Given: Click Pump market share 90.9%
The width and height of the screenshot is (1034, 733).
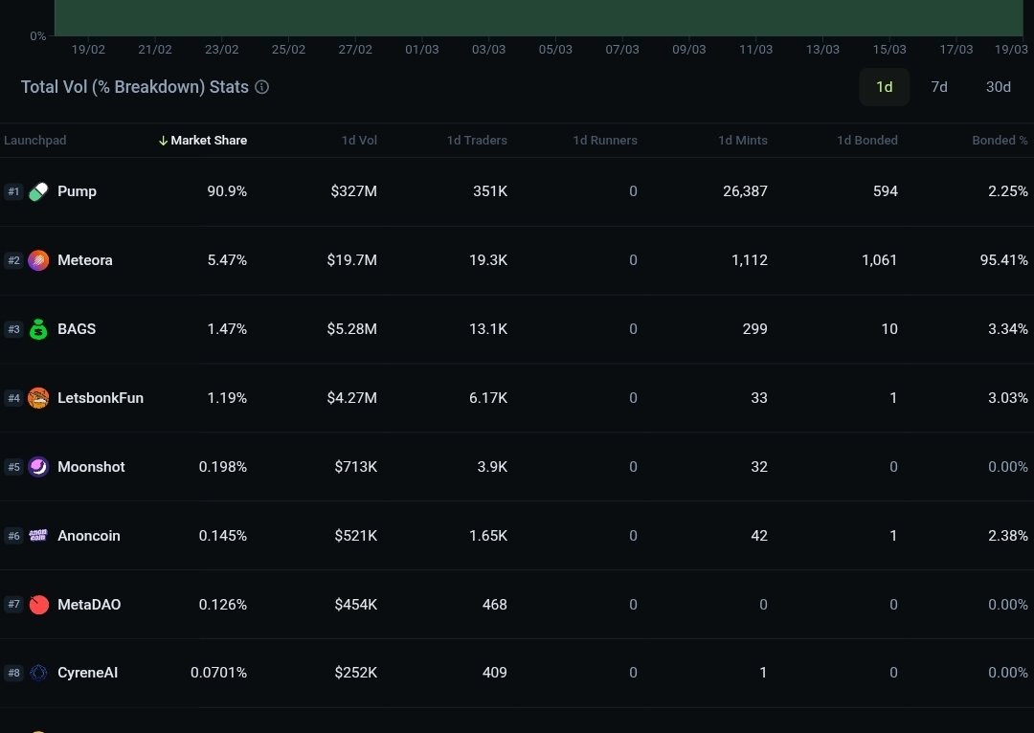Looking at the screenshot, I should [227, 191].
